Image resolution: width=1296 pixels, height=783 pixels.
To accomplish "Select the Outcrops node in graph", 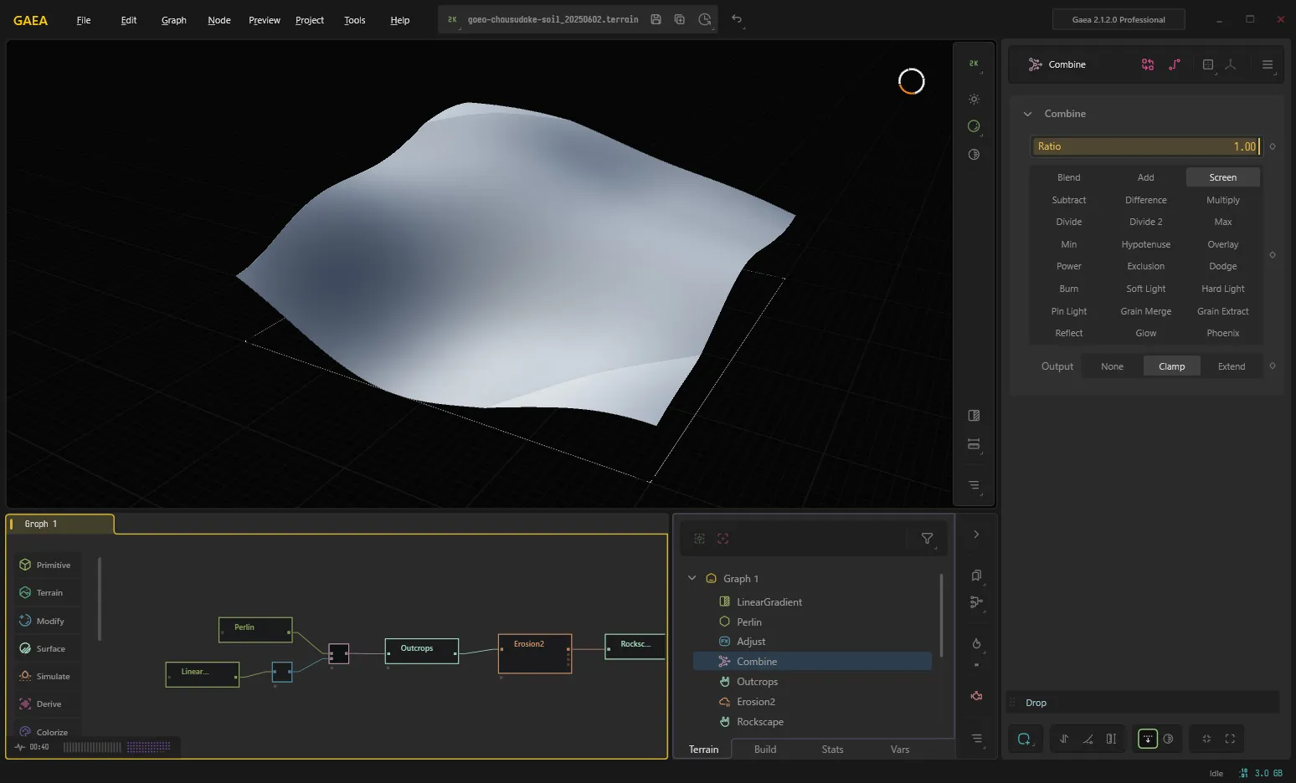I will pos(422,651).
